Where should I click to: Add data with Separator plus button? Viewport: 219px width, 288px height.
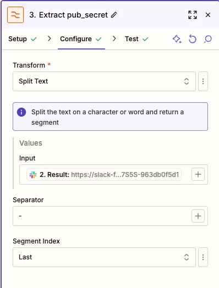tap(198, 216)
